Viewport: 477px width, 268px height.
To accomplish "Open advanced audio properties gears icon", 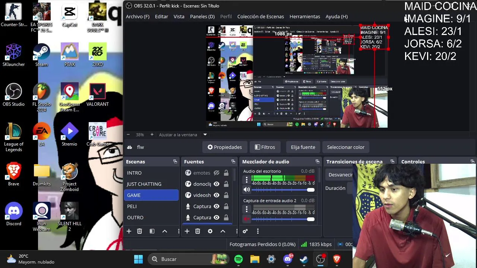I will (245, 231).
